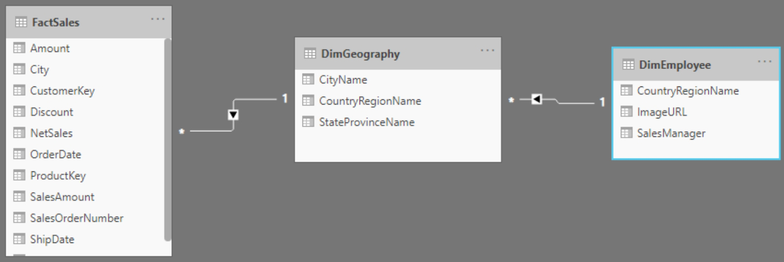
Task: Open the DimGeography more options menu
Action: (x=487, y=50)
